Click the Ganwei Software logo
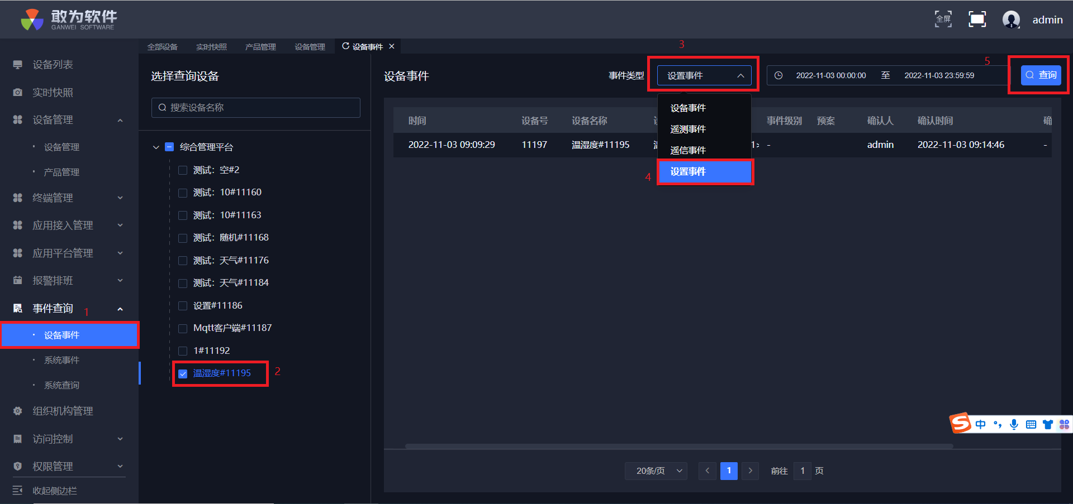The width and height of the screenshot is (1073, 504). click(x=69, y=20)
